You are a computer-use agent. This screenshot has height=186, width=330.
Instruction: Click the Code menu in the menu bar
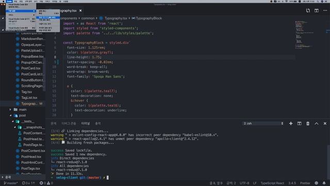[x=9, y=1]
